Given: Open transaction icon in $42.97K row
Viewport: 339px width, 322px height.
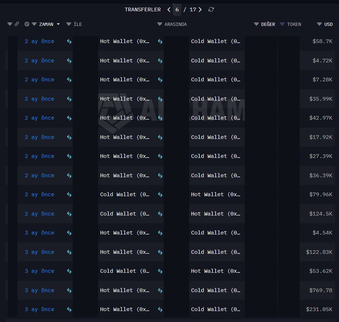Looking at the screenshot, I should (x=69, y=118).
